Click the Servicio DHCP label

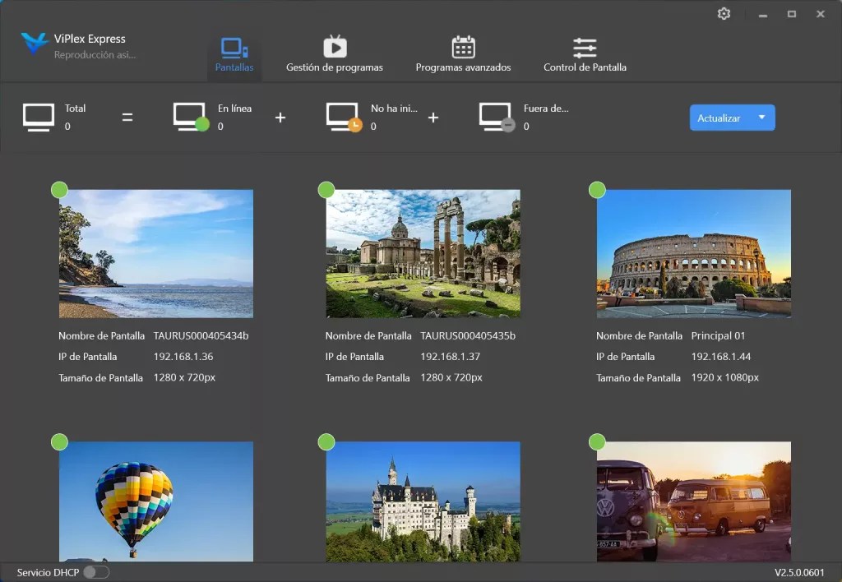[48, 572]
